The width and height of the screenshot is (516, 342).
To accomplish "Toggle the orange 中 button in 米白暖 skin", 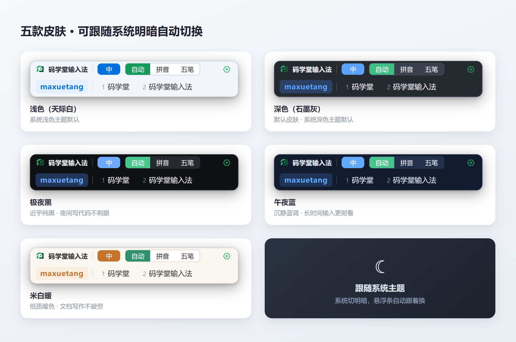I will click(109, 256).
